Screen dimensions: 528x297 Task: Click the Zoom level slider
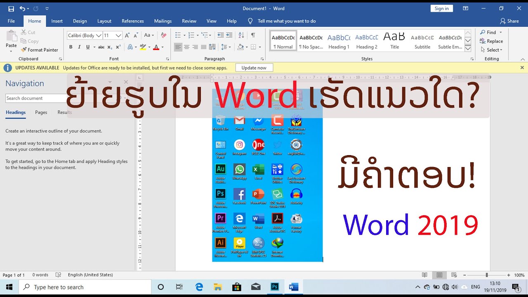click(x=487, y=275)
